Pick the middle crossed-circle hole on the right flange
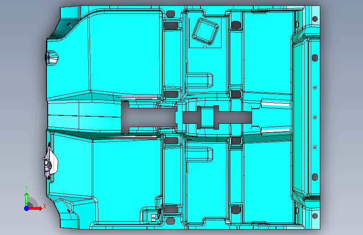363x235 pixels. pos(315,117)
